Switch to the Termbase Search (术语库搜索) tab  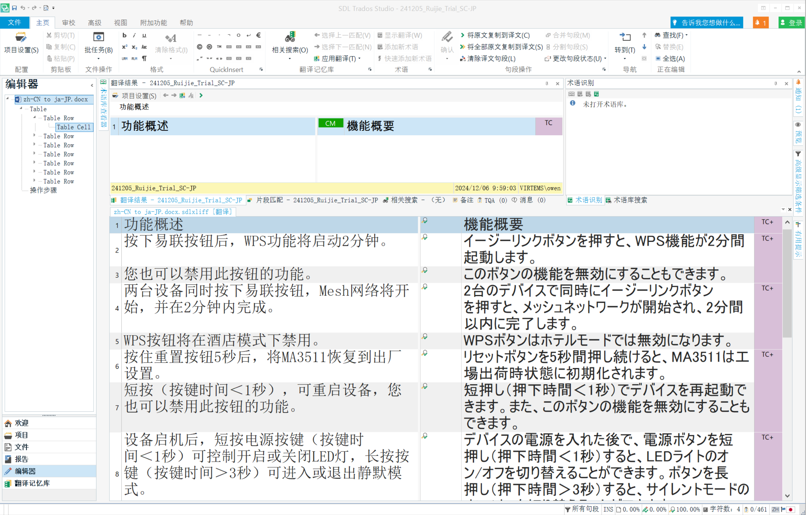click(626, 200)
